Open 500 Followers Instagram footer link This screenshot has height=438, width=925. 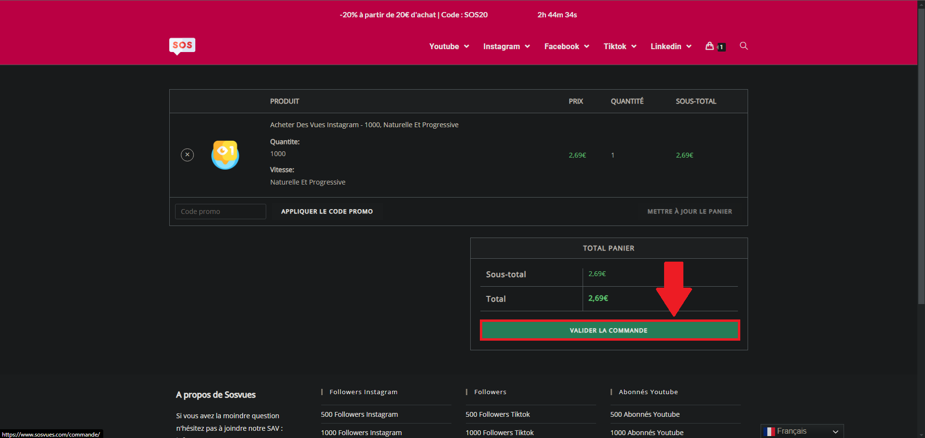click(x=359, y=414)
